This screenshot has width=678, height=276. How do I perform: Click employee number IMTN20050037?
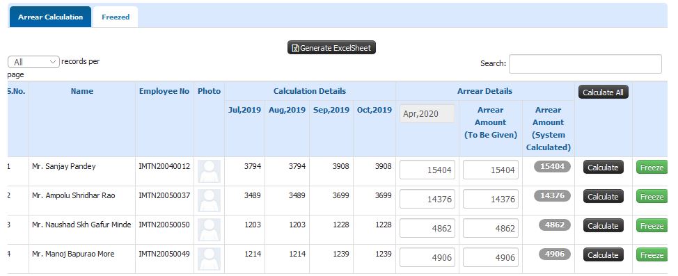coord(164,195)
